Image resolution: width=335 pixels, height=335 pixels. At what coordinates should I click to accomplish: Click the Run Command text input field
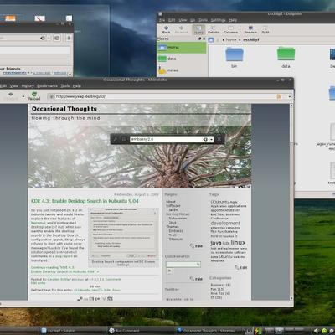(x=167, y=139)
